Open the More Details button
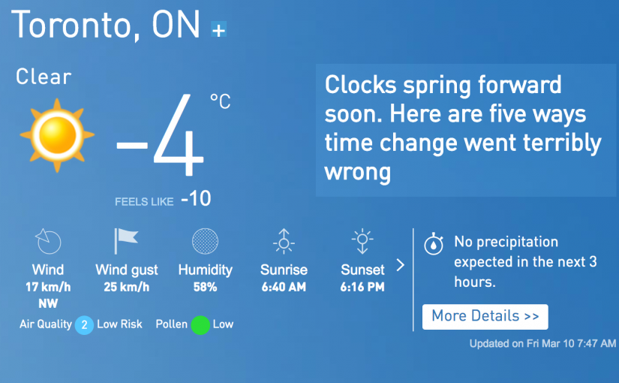Screen dimensions: 619x383 click(485, 316)
